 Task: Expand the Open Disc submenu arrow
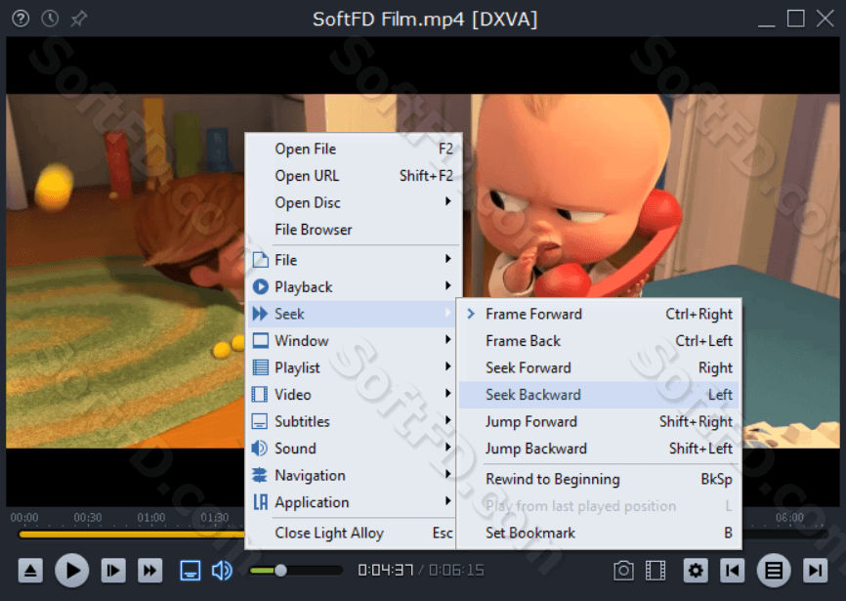coord(447,201)
